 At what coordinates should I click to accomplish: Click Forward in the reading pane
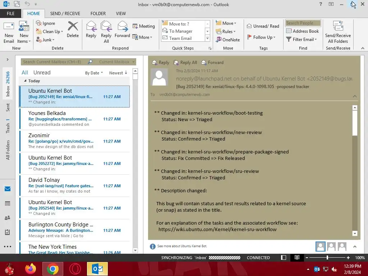[212, 63]
